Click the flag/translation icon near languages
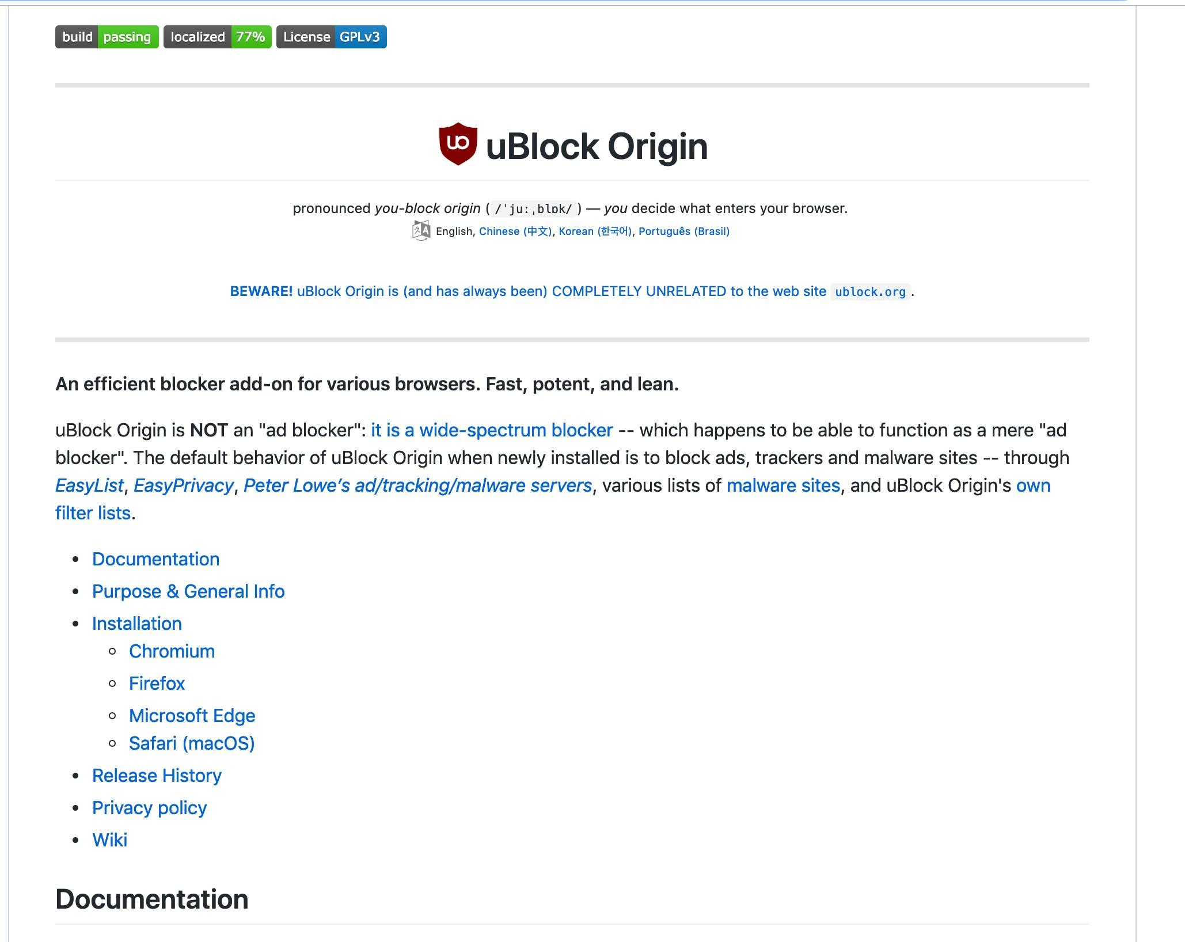Image resolution: width=1185 pixels, height=942 pixels. pyautogui.click(x=420, y=231)
